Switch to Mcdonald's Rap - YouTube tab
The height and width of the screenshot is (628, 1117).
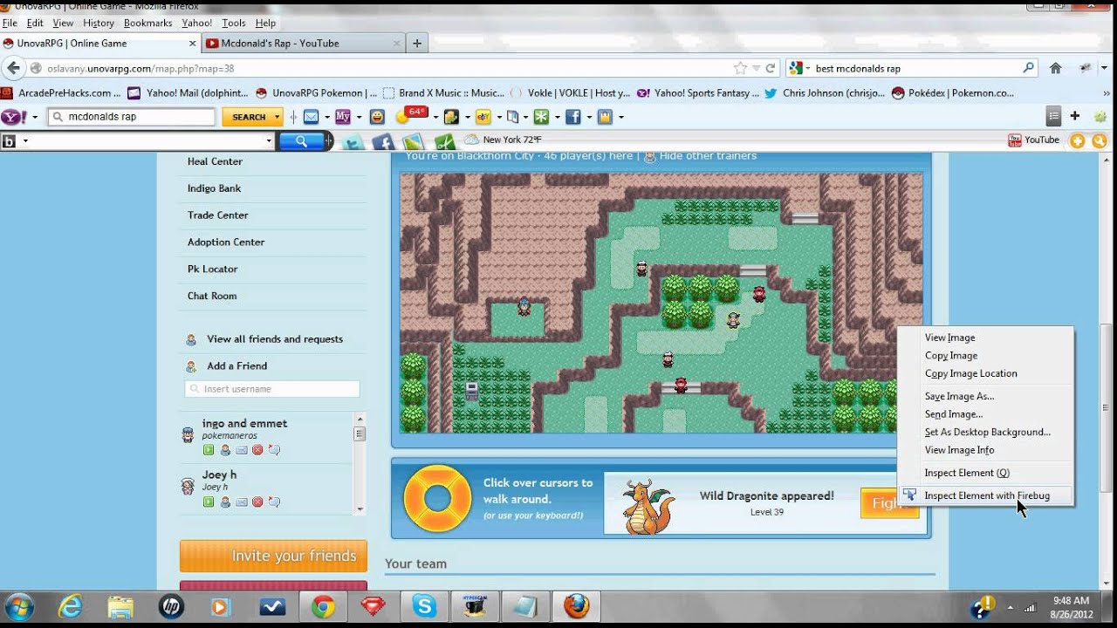pyautogui.click(x=302, y=43)
